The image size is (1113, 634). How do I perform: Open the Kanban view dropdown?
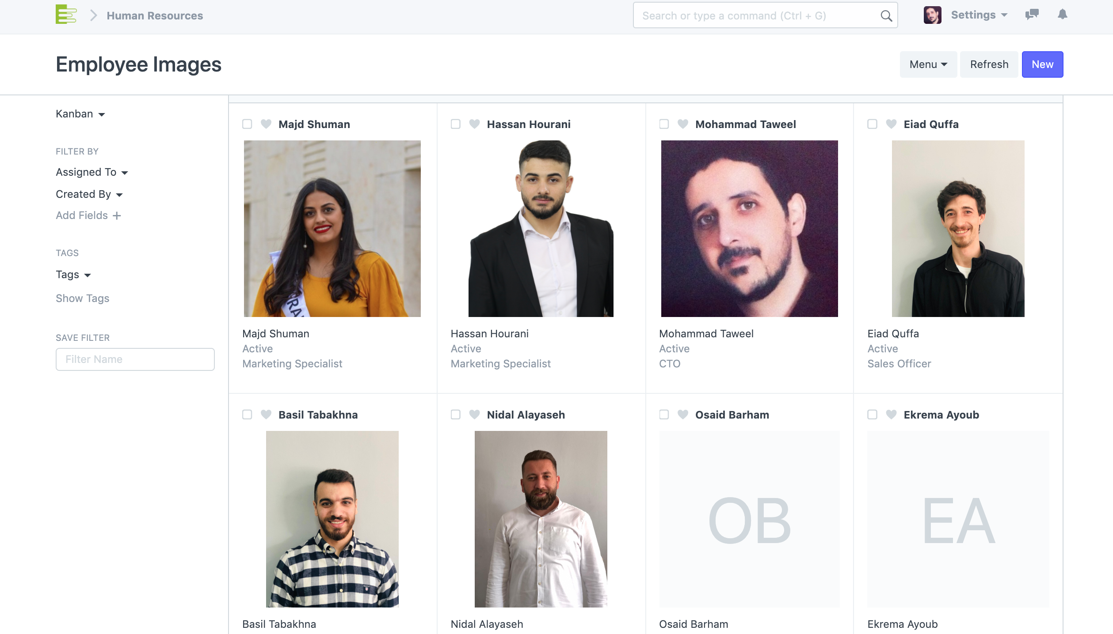(x=80, y=114)
